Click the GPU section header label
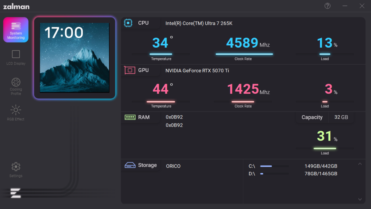The image size is (371, 209). (x=143, y=70)
